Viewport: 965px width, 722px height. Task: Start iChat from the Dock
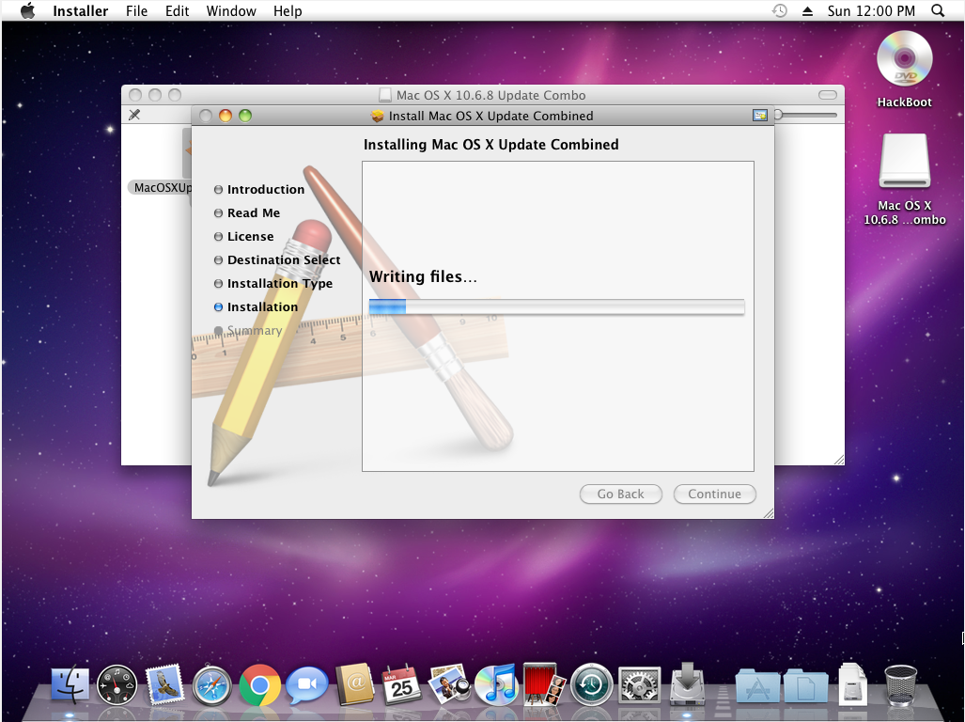[x=306, y=685]
